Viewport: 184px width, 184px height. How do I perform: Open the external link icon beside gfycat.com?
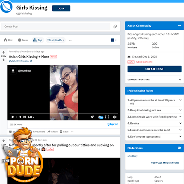31,61
